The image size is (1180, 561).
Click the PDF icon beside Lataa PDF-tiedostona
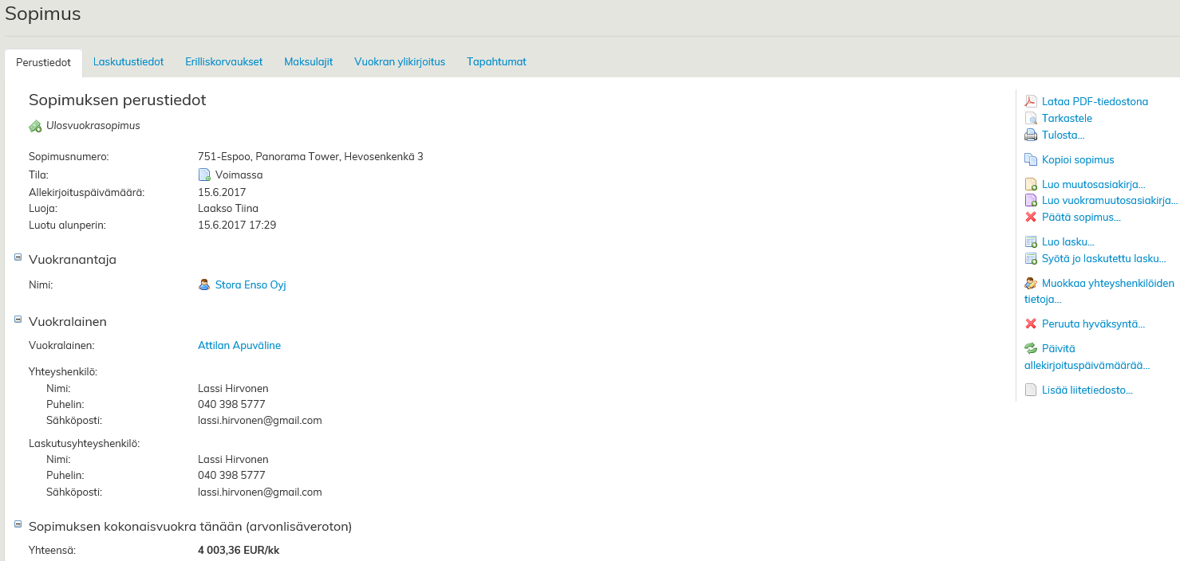tap(1031, 101)
